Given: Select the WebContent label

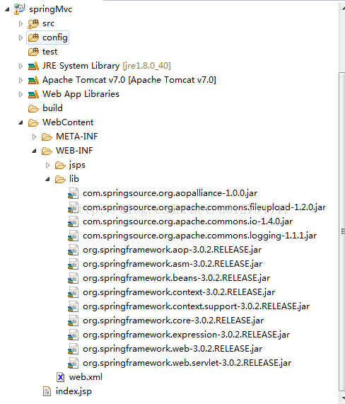Looking at the screenshot, I should coord(68,122).
